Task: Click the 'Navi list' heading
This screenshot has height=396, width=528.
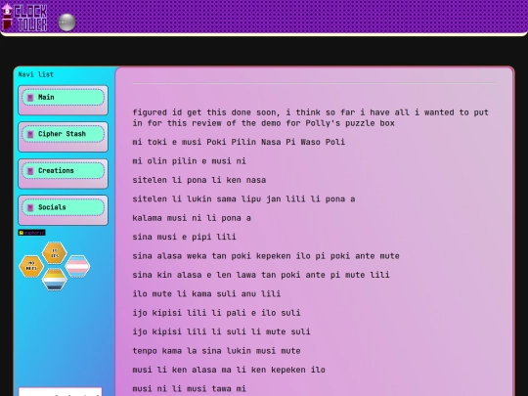Action: pos(36,74)
